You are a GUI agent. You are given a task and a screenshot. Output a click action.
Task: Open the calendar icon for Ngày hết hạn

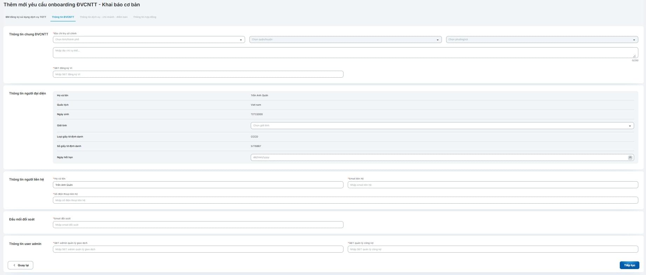(x=630, y=157)
